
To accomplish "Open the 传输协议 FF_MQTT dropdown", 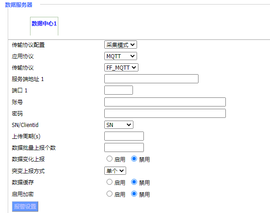I will [121, 67].
